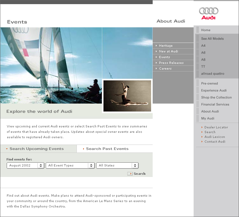239x217 pixels.
Task: Click the Audi four-rings logo
Action: point(209,11)
